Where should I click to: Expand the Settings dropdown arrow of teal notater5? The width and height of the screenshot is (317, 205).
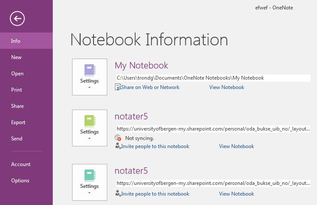tap(89, 193)
